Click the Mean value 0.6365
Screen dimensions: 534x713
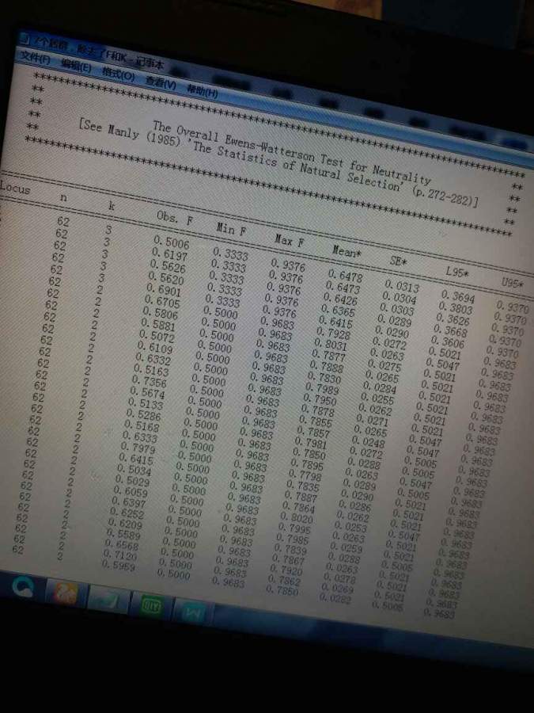point(339,311)
